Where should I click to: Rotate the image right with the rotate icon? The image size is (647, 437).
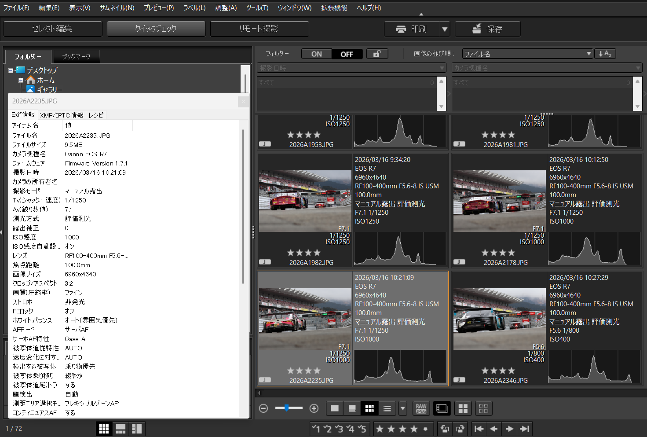460,429
